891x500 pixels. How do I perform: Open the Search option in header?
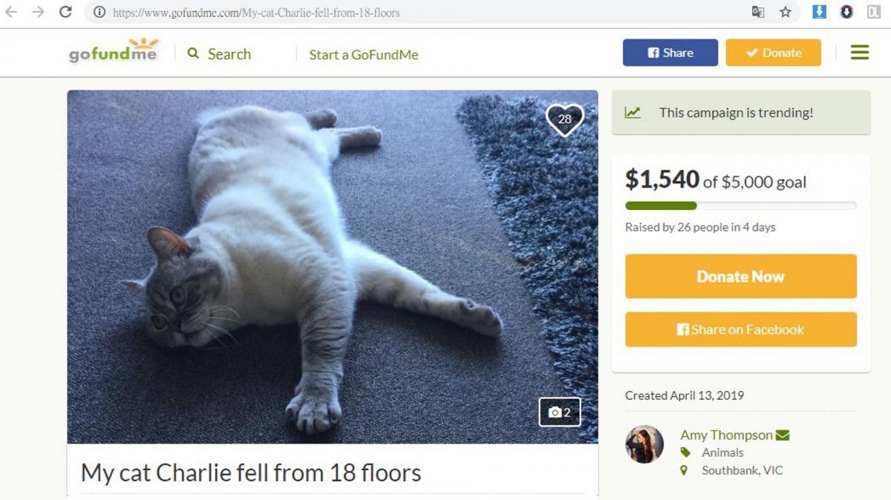point(220,54)
